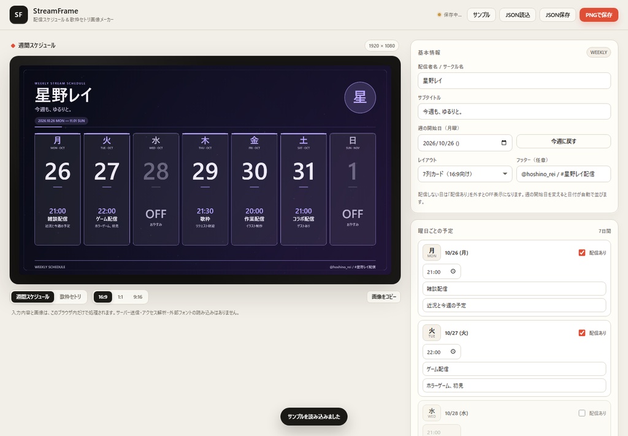Click the 火 TUE day badge

432,333
